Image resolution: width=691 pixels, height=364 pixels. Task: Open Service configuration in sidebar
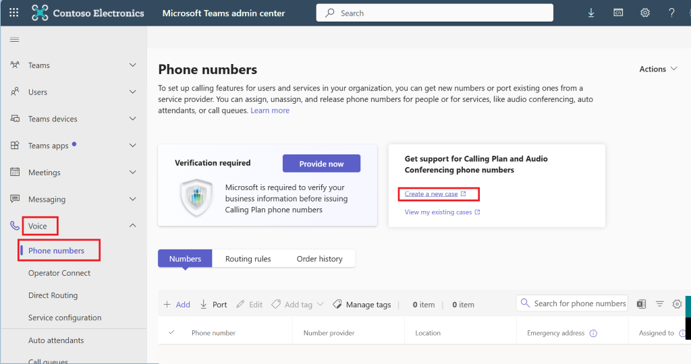(65, 317)
